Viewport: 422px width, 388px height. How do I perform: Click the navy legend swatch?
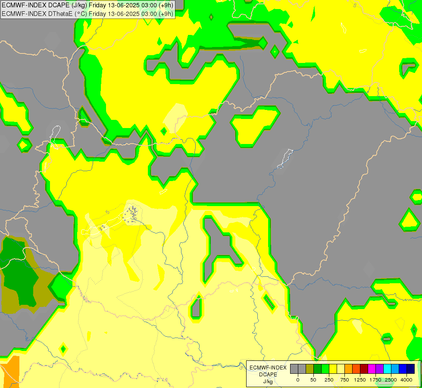[x=411, y=369]
